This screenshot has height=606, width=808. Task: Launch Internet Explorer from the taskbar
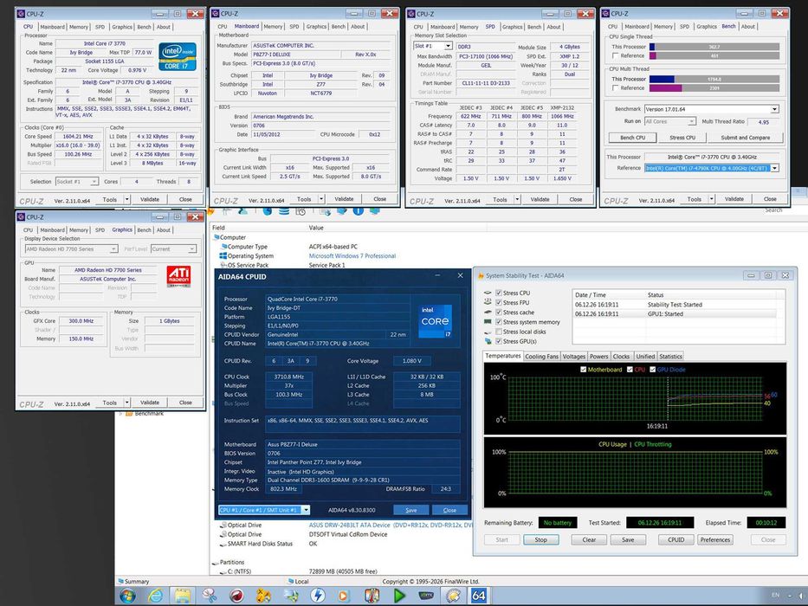[156, 596]
